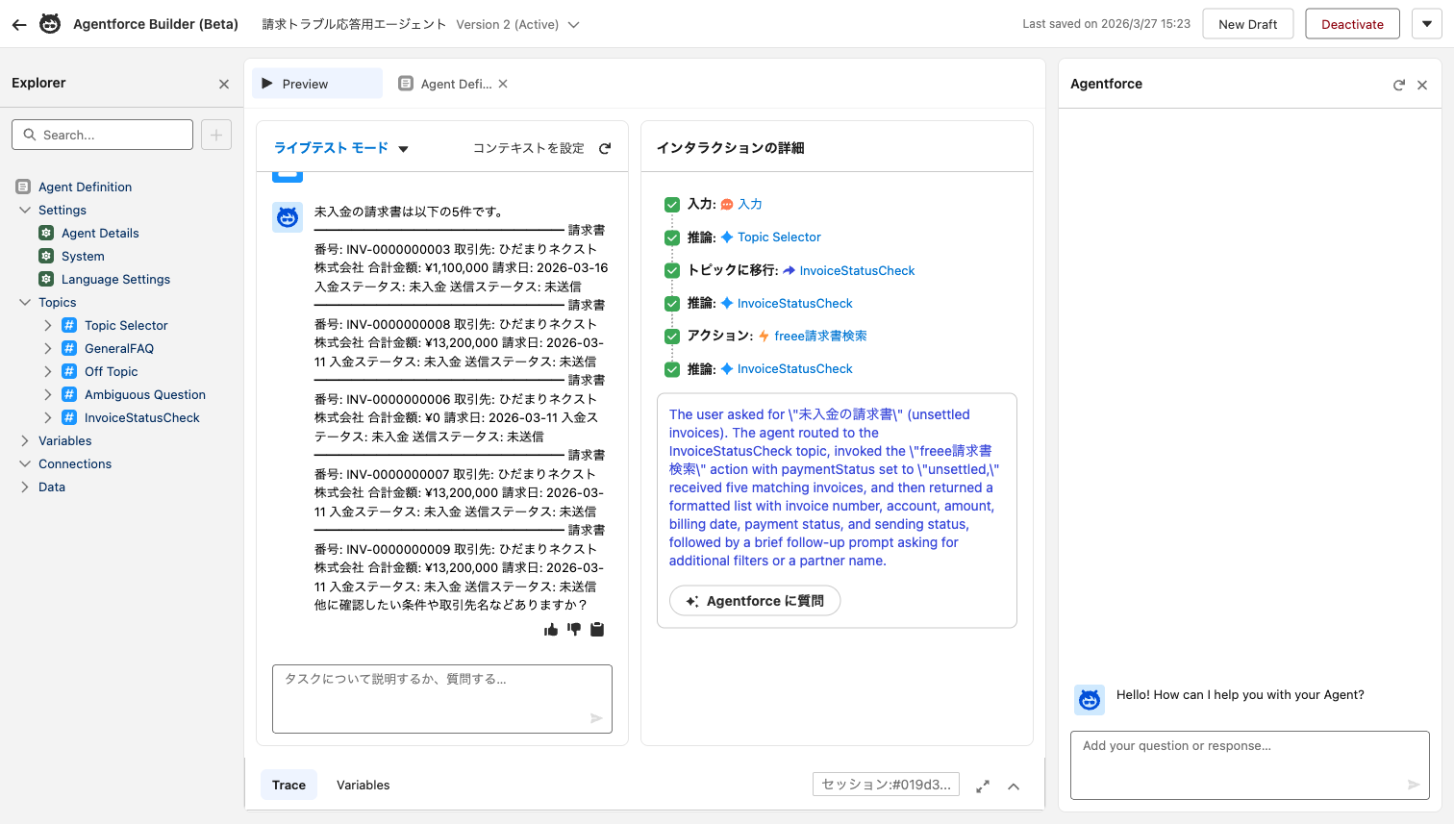Give thumbs down to the agent response
This screenshot has height=824, width=1454.
(x=573, y=630)
